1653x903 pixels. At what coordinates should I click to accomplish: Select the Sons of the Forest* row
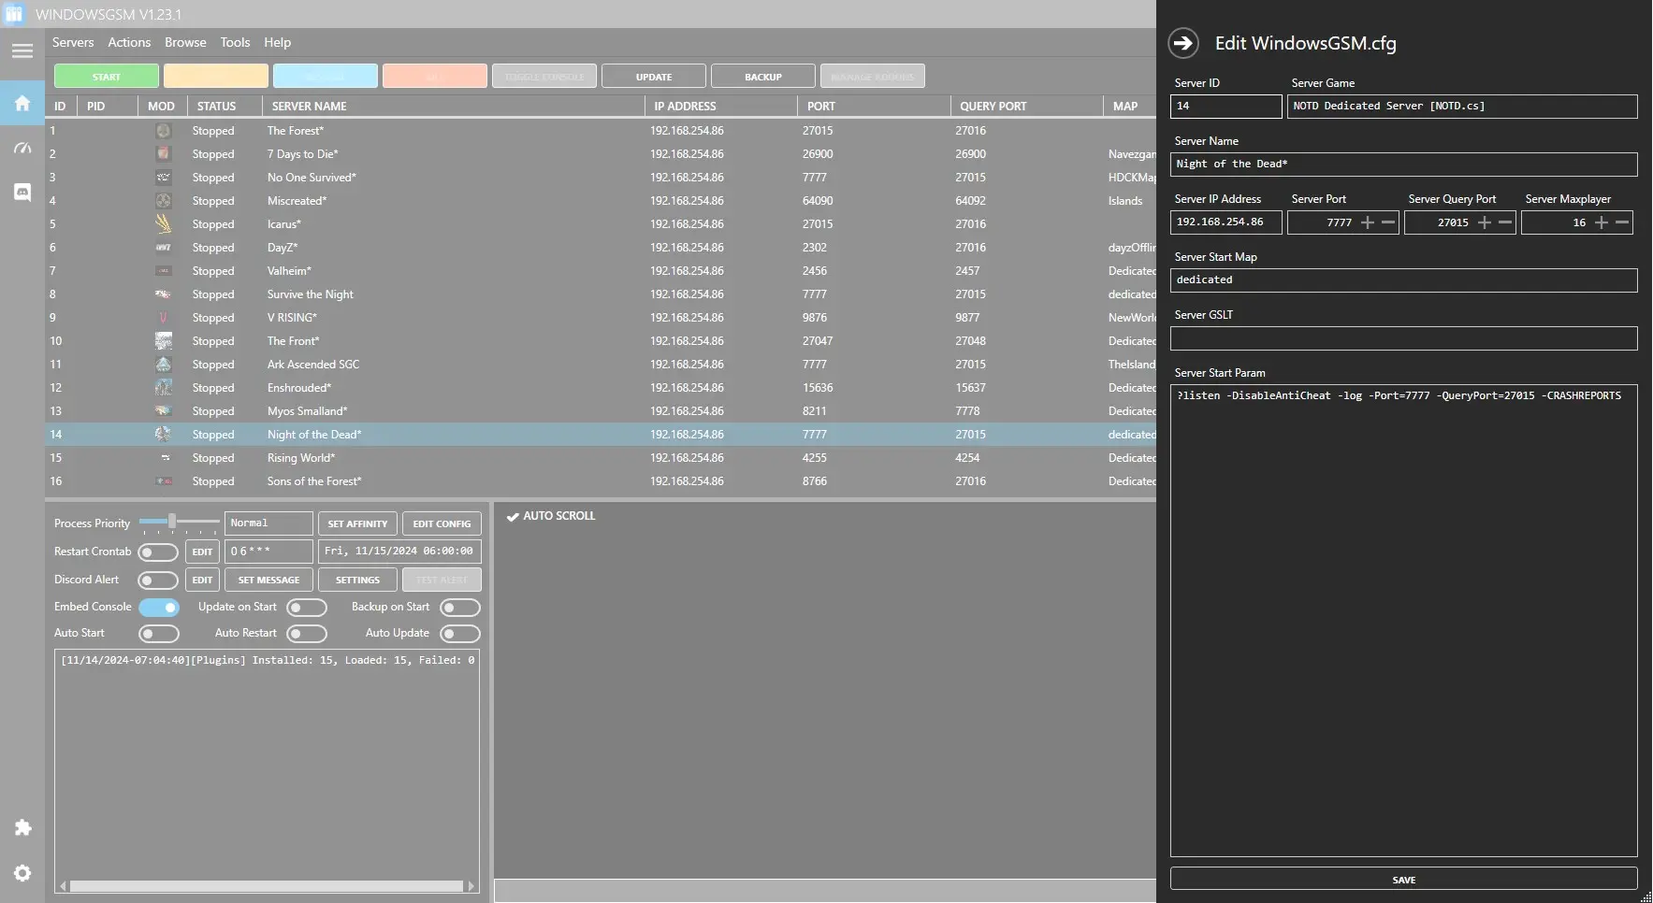click(601, 481)
